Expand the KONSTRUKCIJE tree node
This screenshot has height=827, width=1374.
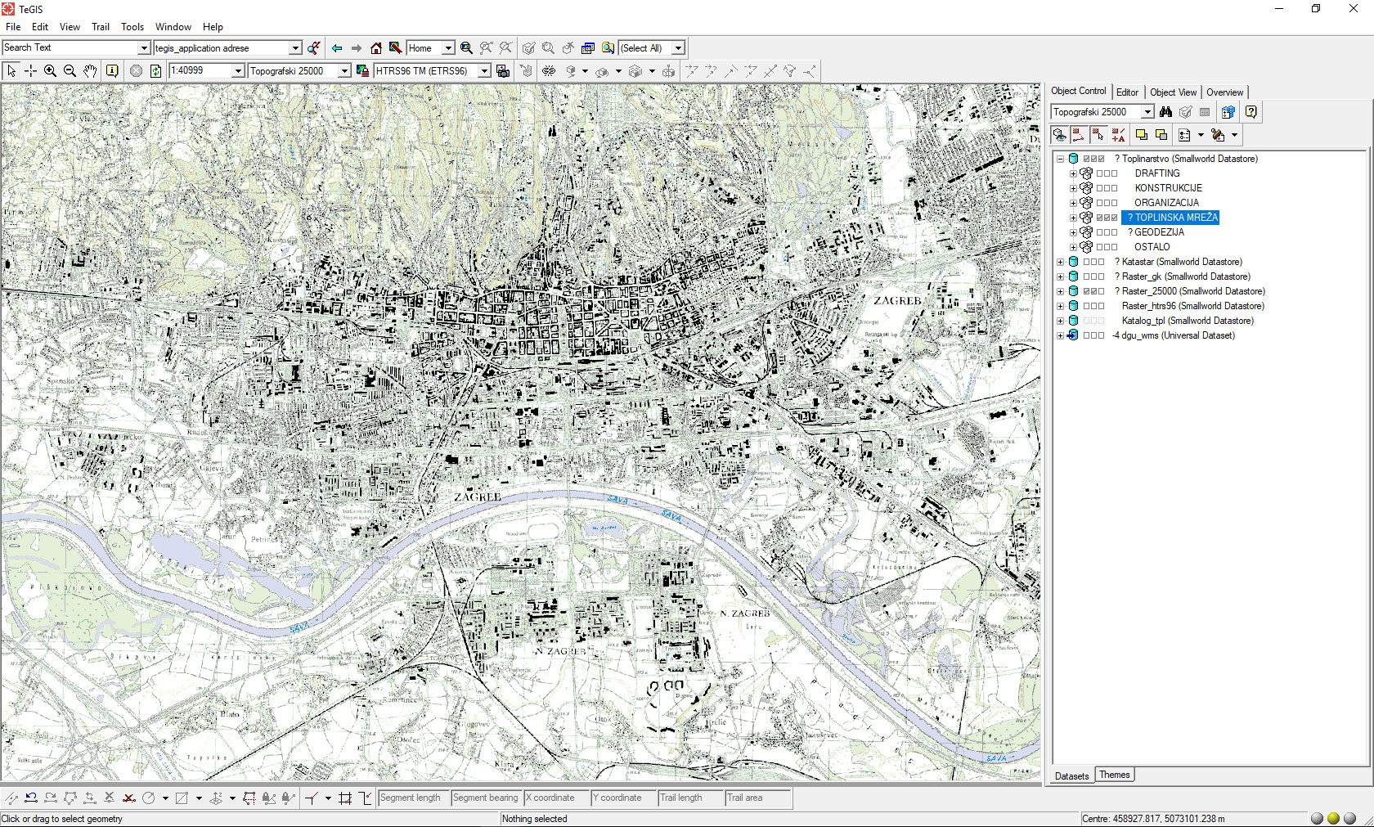(x=1073, y=188)
